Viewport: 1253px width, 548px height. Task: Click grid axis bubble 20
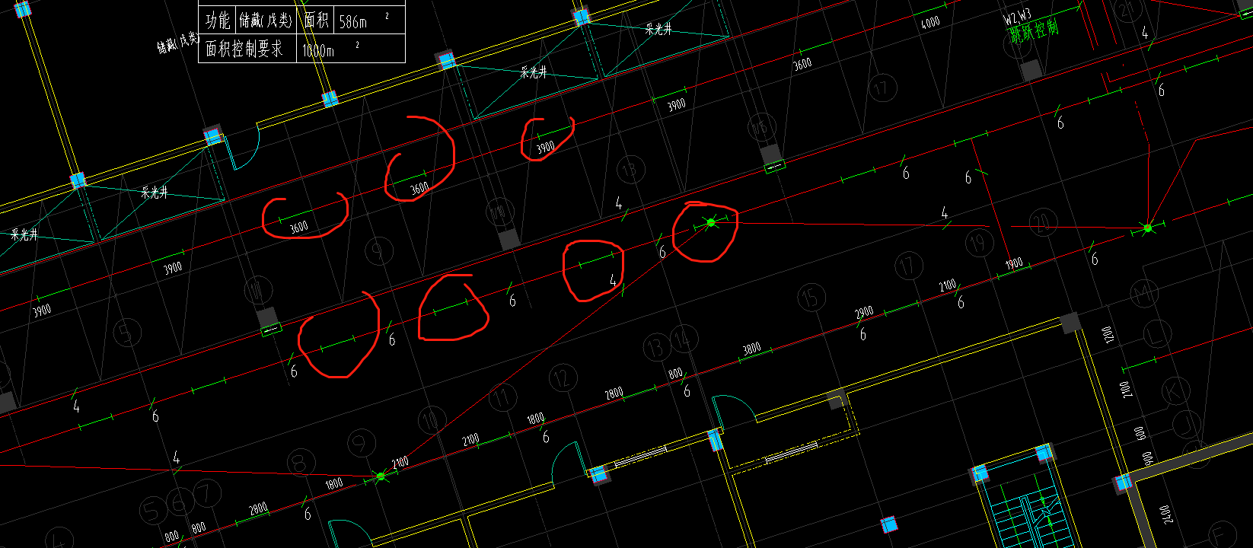1041,223
